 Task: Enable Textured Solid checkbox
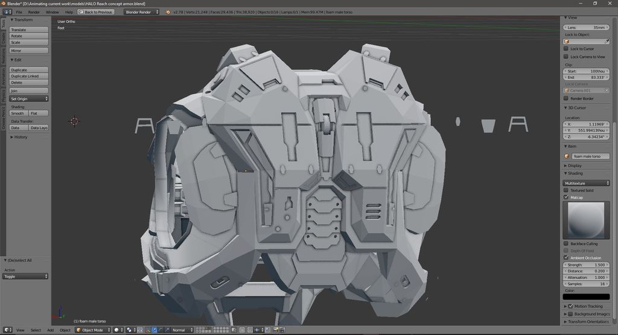tap(566, 190)
